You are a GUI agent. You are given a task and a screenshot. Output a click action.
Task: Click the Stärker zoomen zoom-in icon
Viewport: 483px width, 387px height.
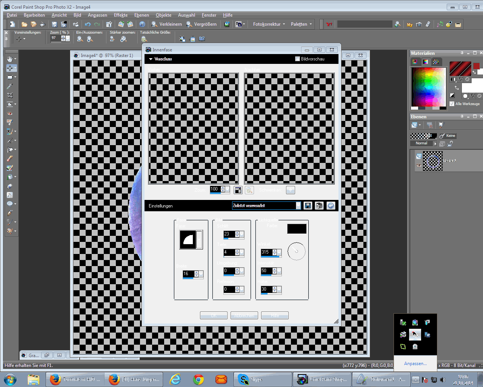123,39
